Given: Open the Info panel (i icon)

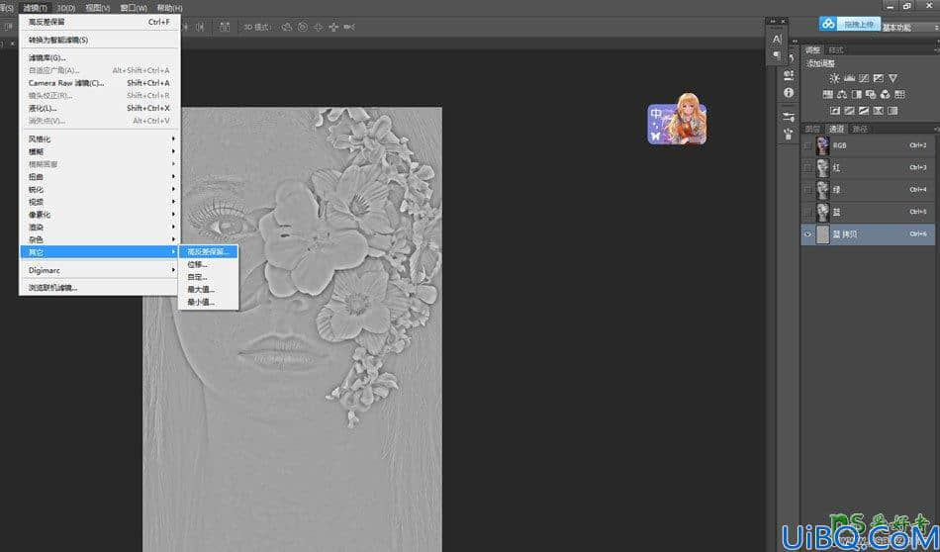Looking at the screenshot, I should click(x=789, y=93).
